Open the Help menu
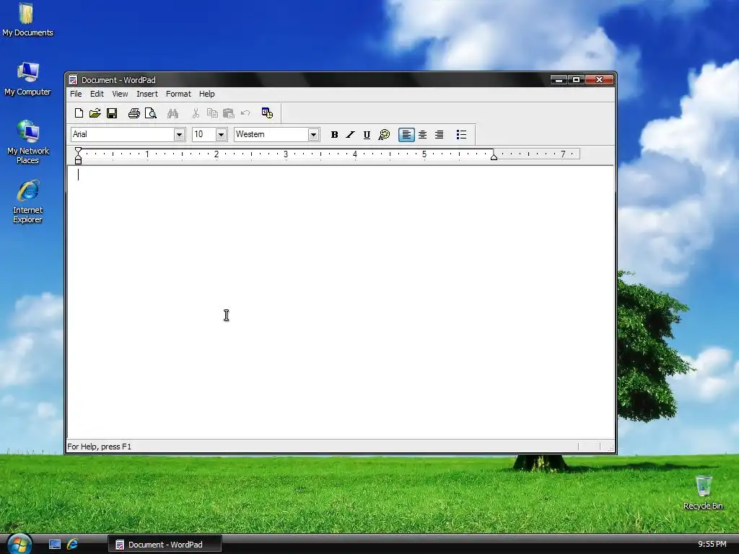This screenshot has width=739, height=554. (x=207, y=94)
